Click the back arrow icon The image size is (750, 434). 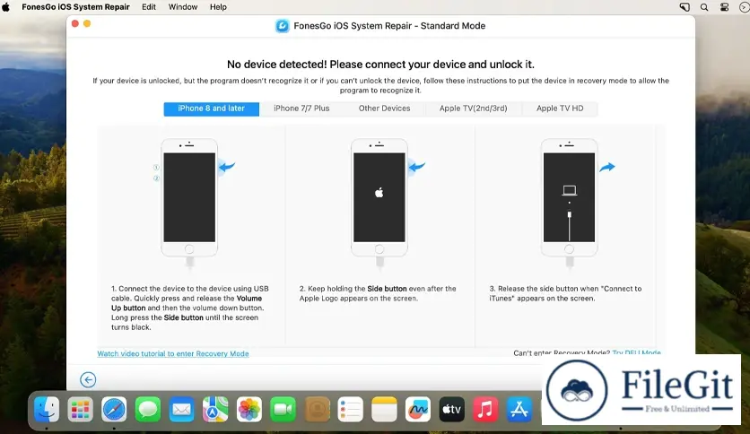point(88,379)
